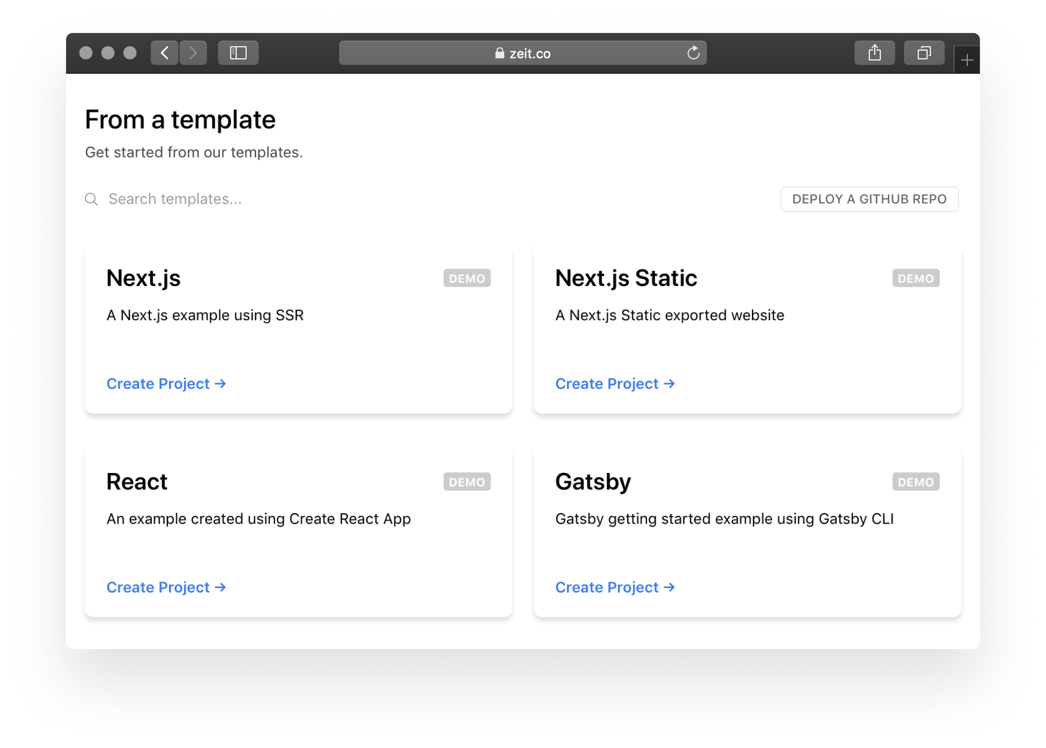Create a project from the React template
The image size is (1046, 748).
tap(166, 587)
